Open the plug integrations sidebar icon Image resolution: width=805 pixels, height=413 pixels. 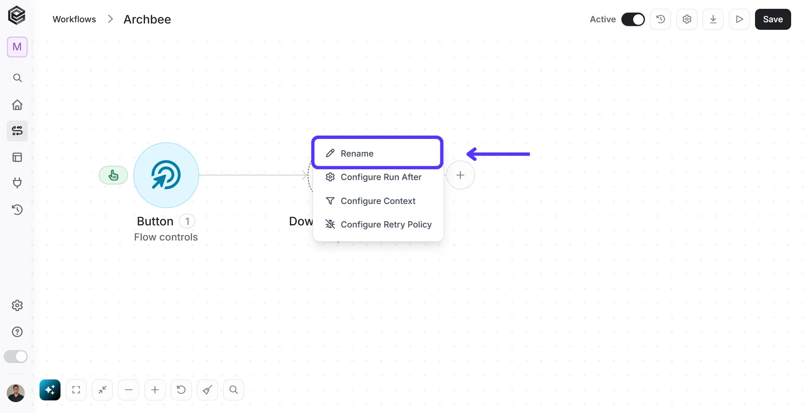coord(17,183)
